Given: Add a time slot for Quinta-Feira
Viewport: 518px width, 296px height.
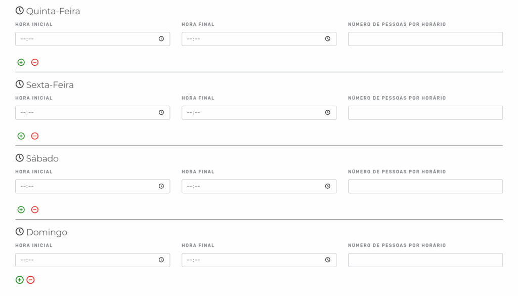Looking at the screenshot, I should tap(21, 62).
